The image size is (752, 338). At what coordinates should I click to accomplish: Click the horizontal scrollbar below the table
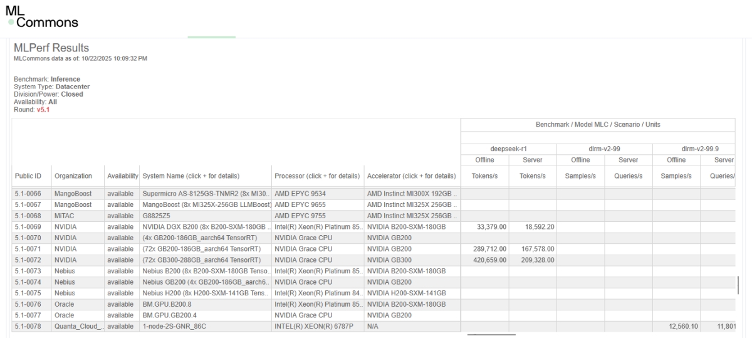[x=491, y=335]
